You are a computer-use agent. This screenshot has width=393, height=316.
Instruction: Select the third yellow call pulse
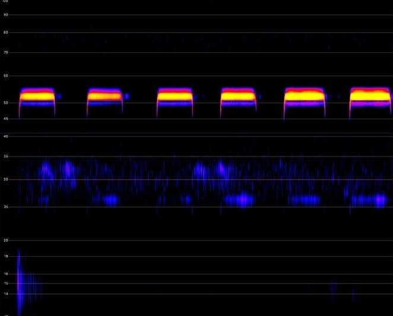175,96
